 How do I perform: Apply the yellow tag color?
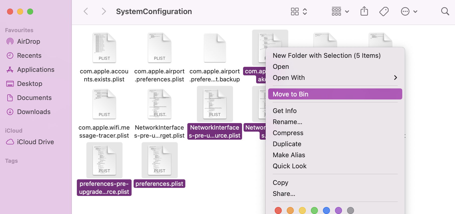[302, 210]
